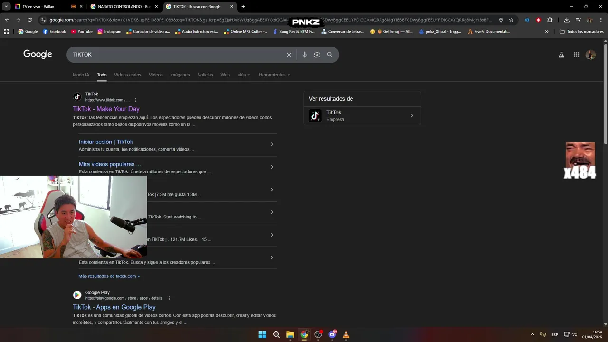Expand the Más search filter dropdown
Viewport: 608px width, 342px height.
(244, 75)
